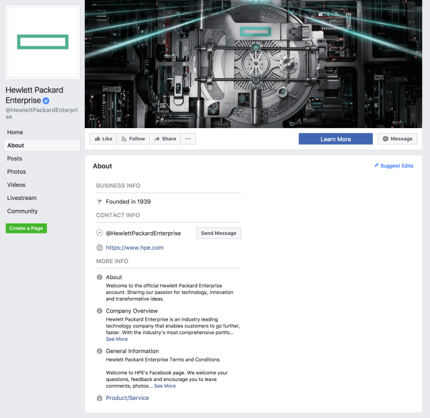
Task: Click the green Create a Page button
Action: tap(26, 228)
